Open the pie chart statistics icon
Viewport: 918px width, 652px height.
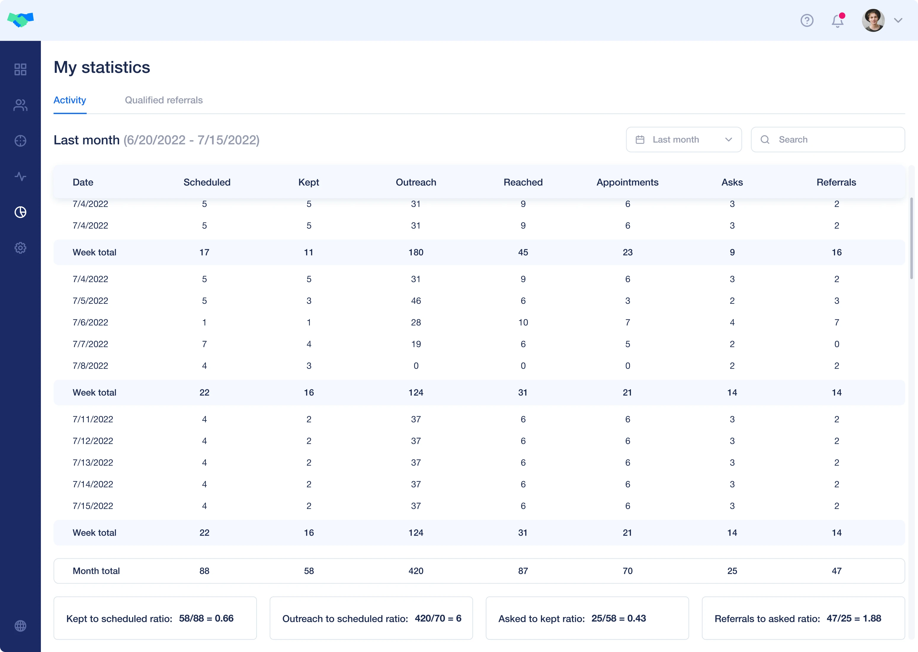(x=20, y=212)
